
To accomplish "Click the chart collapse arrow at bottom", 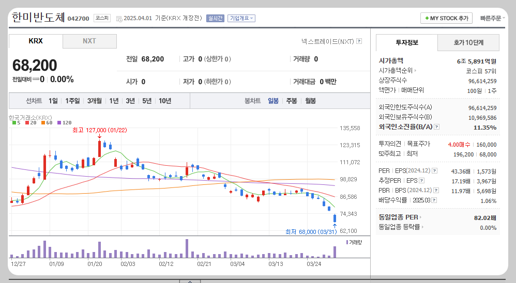I will (190, 281).
